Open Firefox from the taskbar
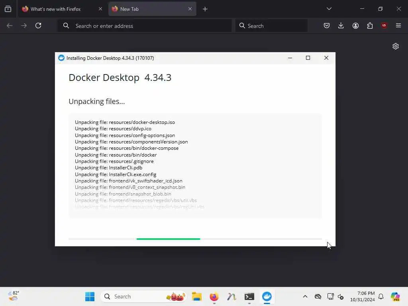This screenshot has width=408, height=306. coord(214,296)
